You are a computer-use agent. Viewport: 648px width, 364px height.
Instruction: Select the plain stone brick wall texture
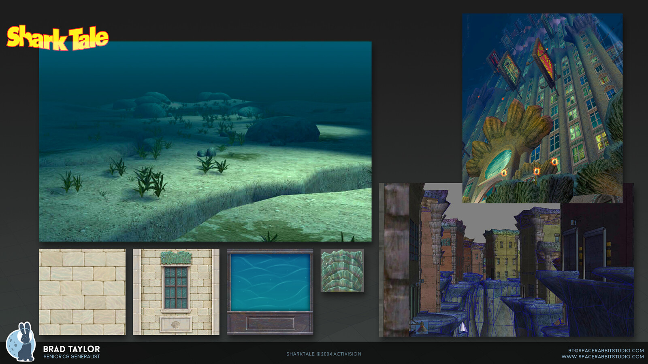(x=82, y=292)
